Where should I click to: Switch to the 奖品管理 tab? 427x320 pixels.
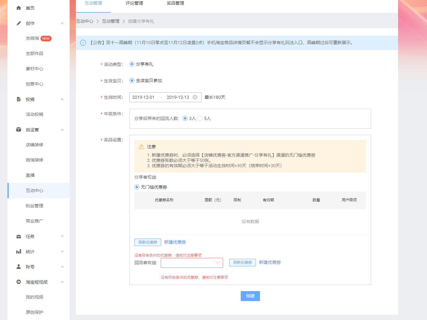[x=175, y=3]
